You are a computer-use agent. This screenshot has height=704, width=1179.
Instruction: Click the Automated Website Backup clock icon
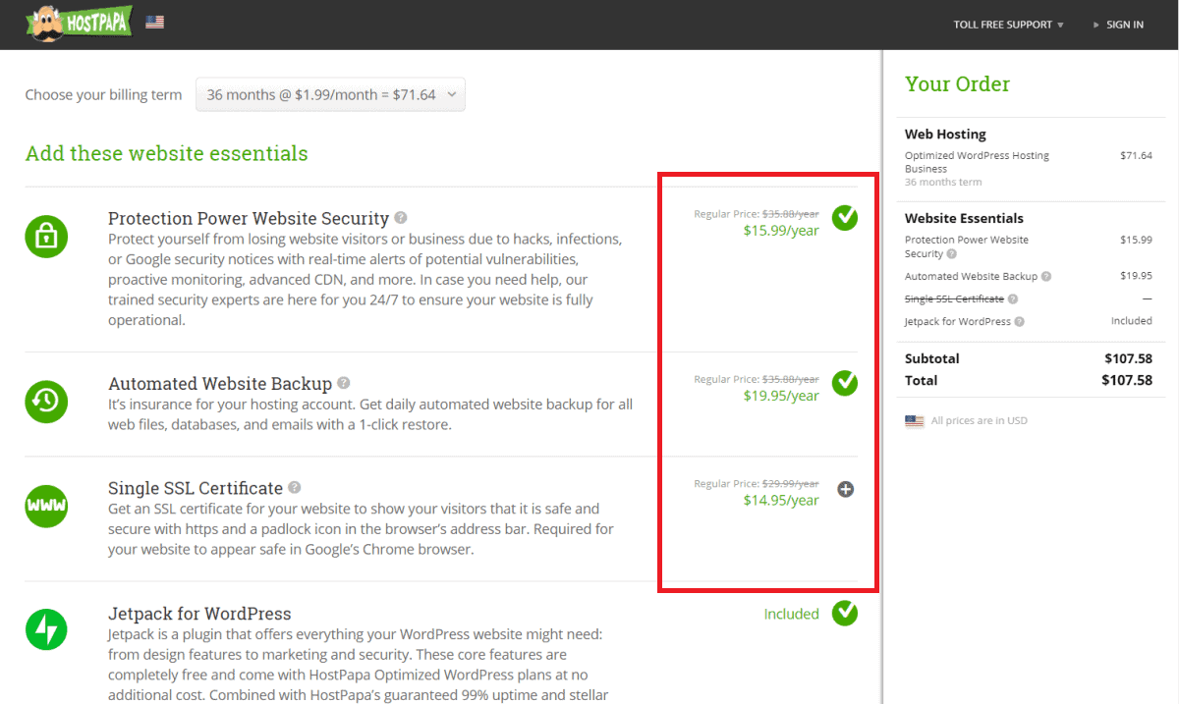(x=46, y=400)
